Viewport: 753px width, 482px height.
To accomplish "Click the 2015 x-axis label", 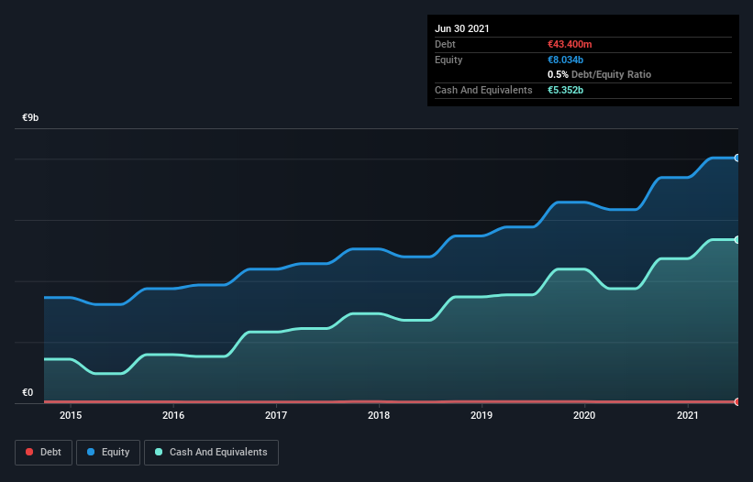I will [71, 415].
